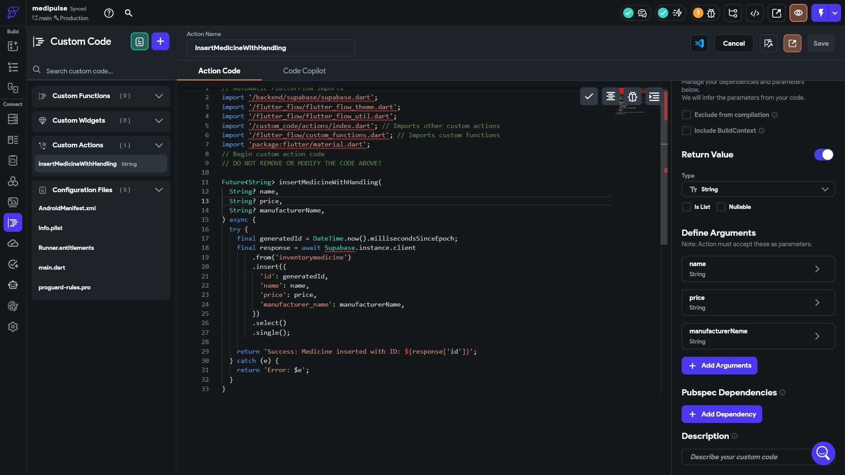Check the Include BuildContext option
The width and height of the screenshot is (845, 475).
click(x=686, y=131)
